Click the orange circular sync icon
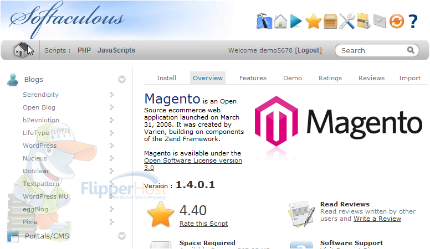The image size is (430, 249). click(x=397, y=22)
